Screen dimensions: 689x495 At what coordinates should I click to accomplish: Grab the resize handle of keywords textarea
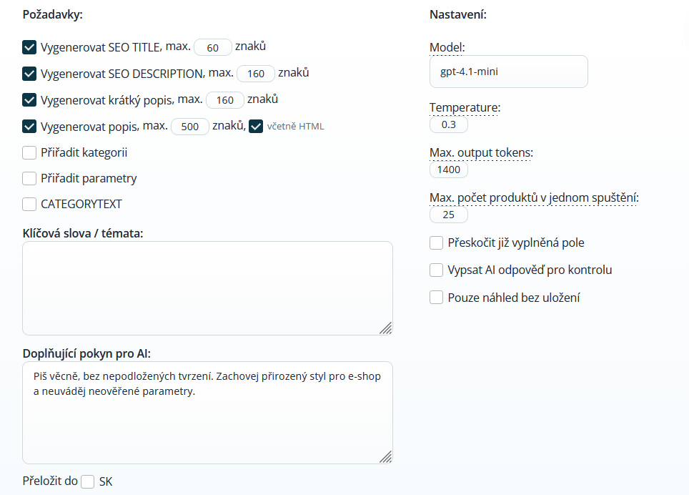(385, 328)
